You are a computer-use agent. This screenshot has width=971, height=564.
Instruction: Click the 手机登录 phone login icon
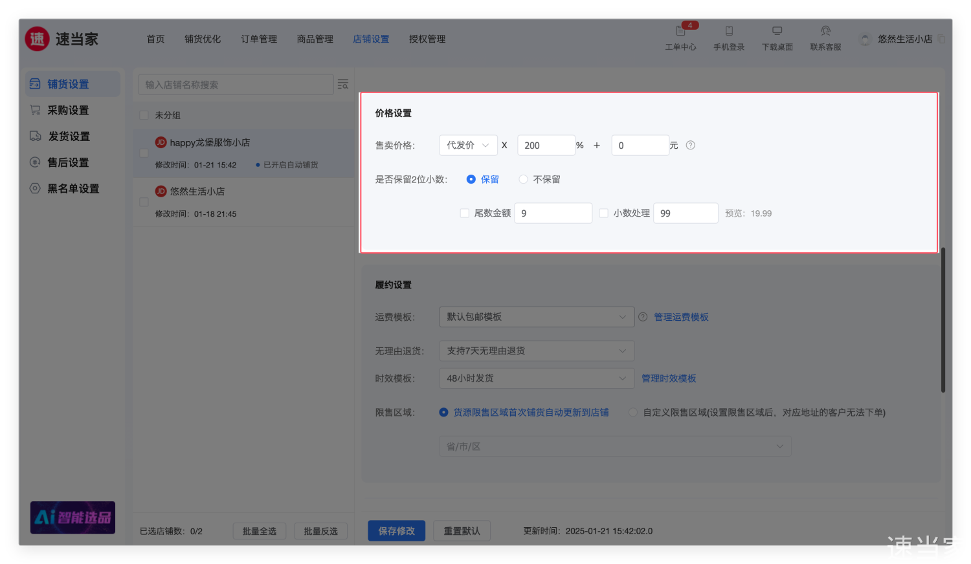point(729,31)
